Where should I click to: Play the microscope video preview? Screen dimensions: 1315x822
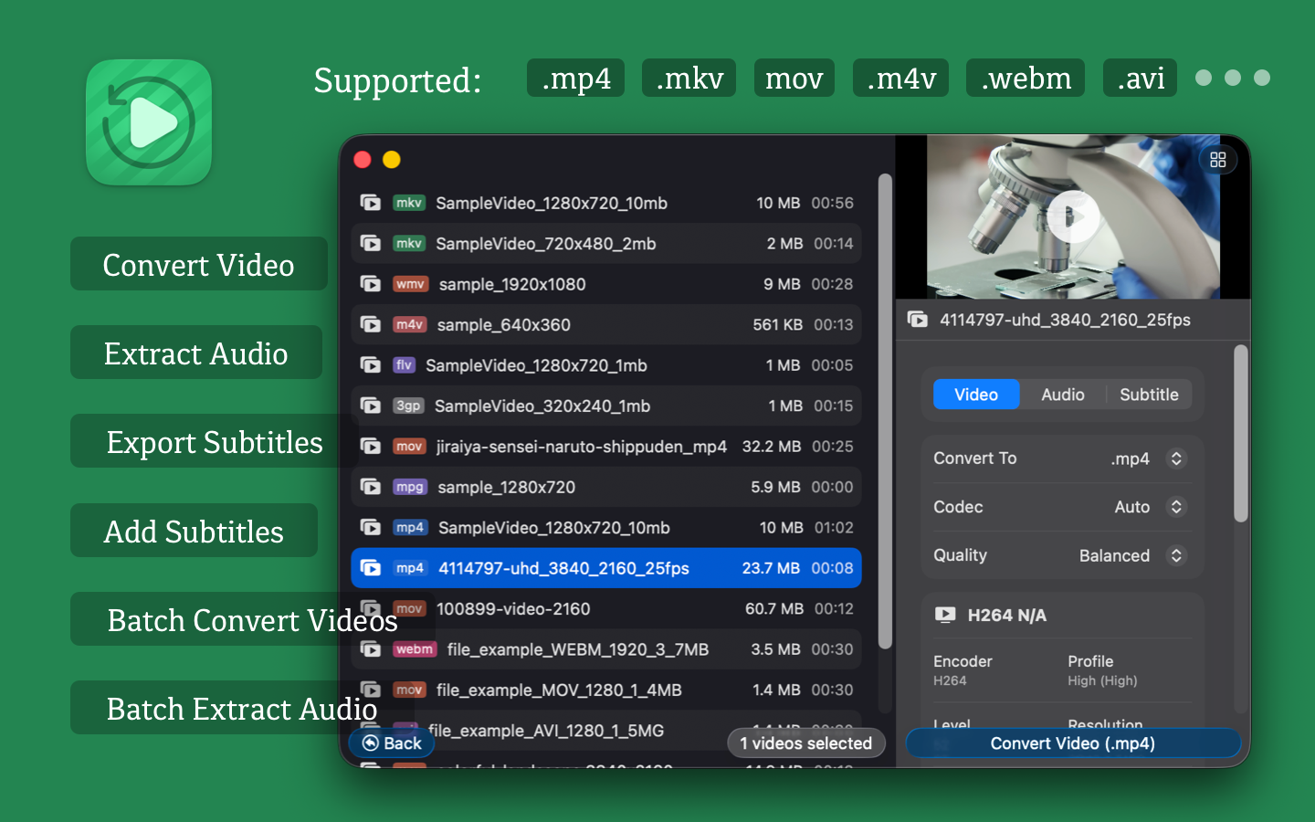pyautogui.click(x=1072, y=216)
